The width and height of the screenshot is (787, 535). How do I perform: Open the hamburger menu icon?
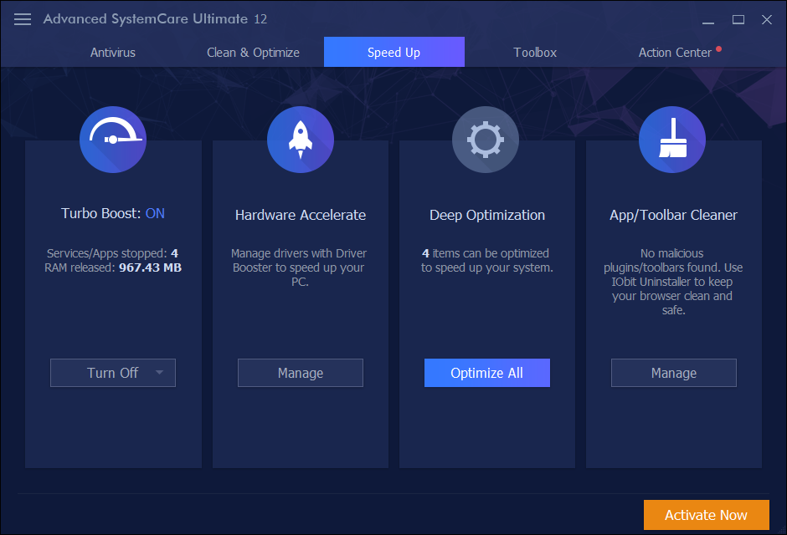point(22,19)
